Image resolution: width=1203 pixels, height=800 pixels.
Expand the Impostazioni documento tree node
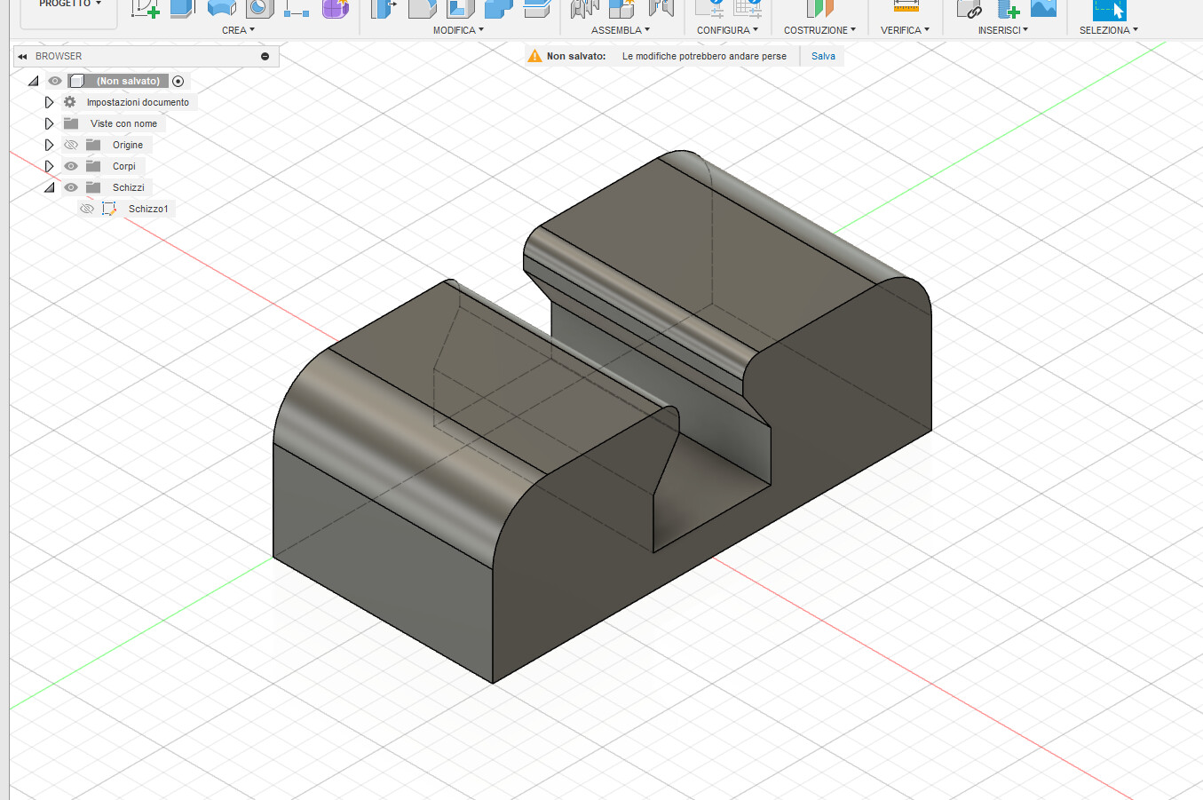50,102
